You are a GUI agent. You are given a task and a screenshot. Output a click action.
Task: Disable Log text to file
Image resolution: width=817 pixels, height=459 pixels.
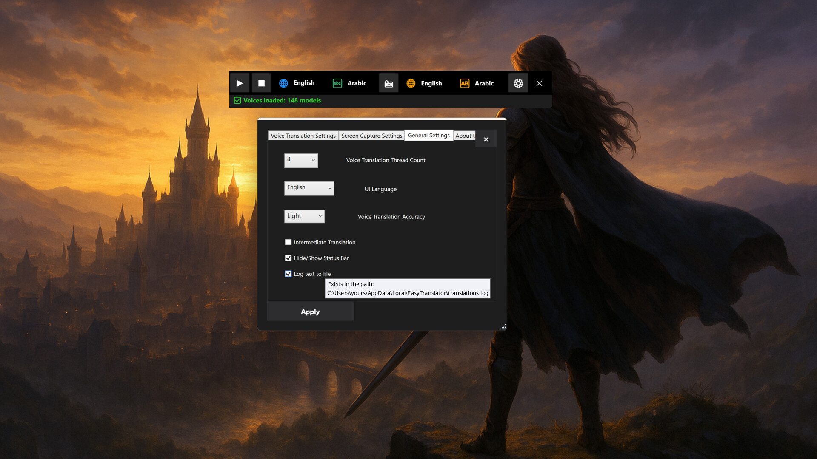click(x=288, y=274)
